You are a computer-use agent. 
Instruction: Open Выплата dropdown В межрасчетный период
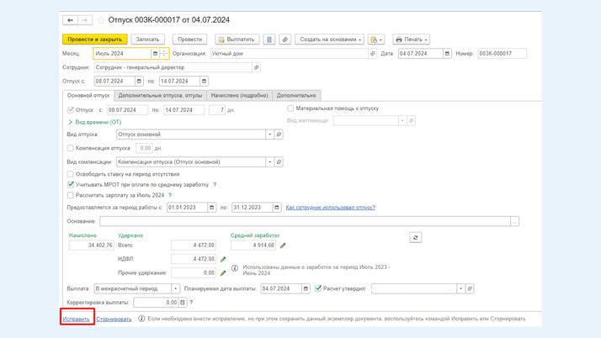pyautogui.click(x=175, y=288)
